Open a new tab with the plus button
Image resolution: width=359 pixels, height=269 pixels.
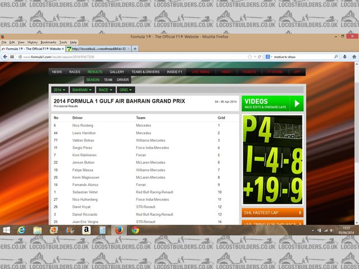click(x=135, y=49)
